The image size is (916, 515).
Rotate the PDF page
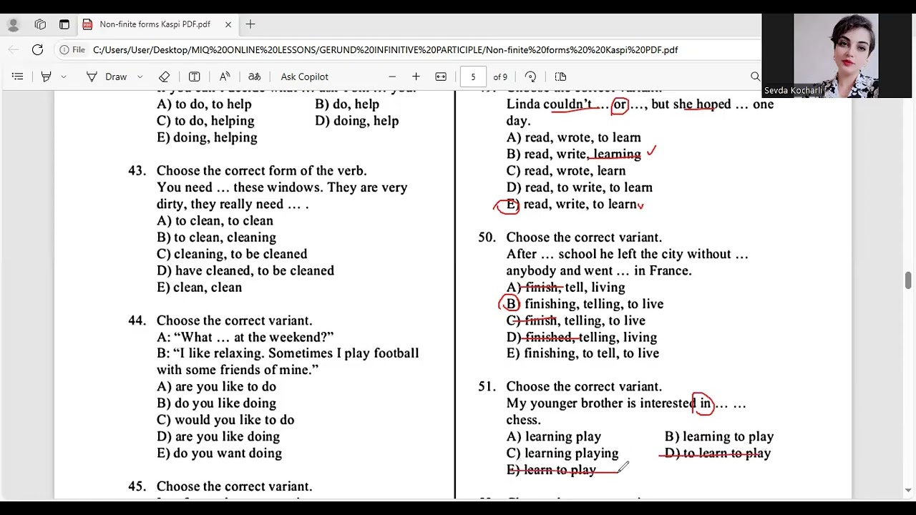(x=530, y=77)
